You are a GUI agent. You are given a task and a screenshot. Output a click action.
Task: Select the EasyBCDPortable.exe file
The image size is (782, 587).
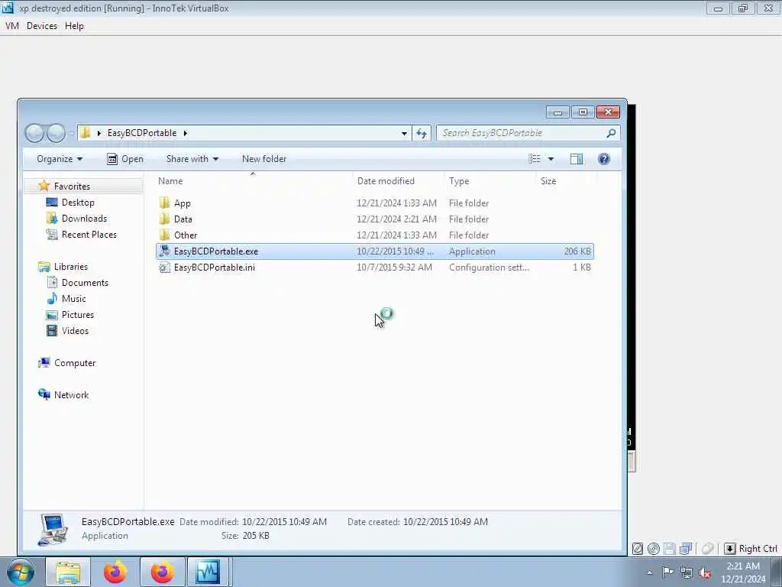pyautogui.click(x=374, y=251)
